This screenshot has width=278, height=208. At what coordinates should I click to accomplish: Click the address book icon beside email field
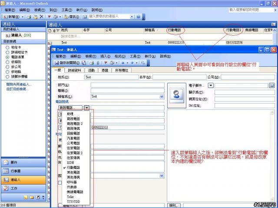pyautogui.click(x=272, y=86)
